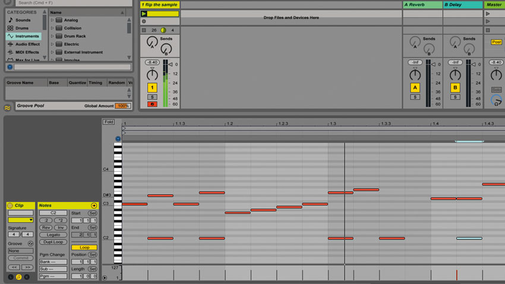Open the Instruments category

[x=24, y=36]
